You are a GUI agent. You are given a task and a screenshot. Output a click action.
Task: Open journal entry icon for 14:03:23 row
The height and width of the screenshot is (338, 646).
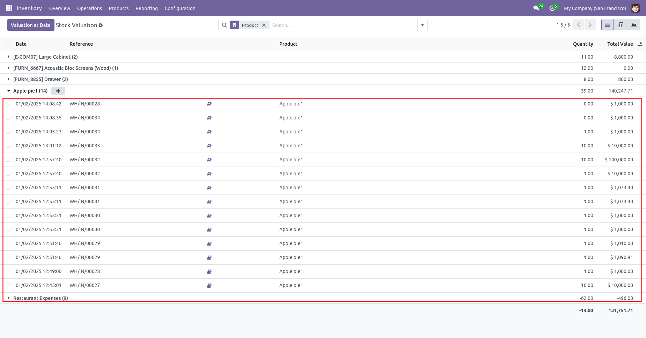tap(209, 132)
